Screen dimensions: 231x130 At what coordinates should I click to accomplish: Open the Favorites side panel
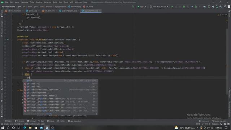click(x=1, y=97)
